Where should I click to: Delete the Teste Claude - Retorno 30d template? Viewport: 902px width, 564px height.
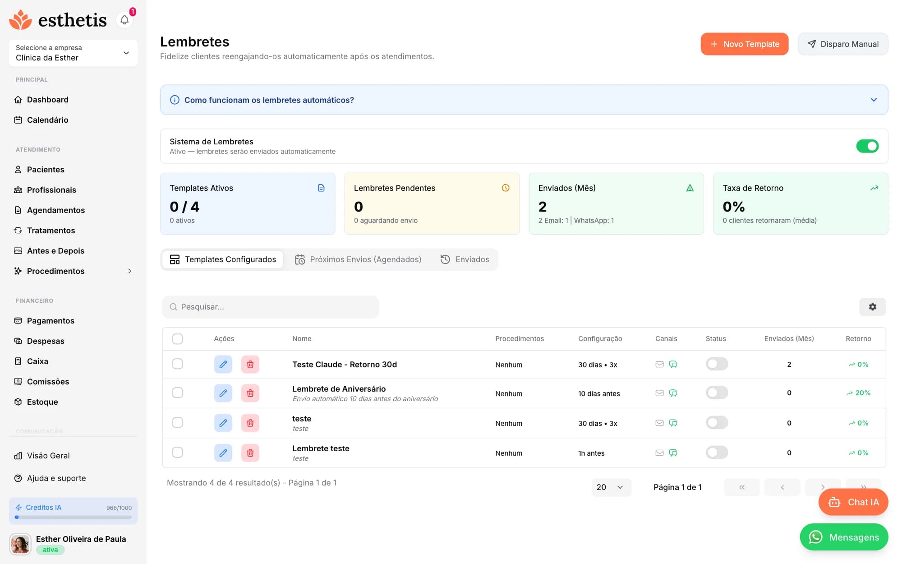pyautogui.click(x=250, y=364)
